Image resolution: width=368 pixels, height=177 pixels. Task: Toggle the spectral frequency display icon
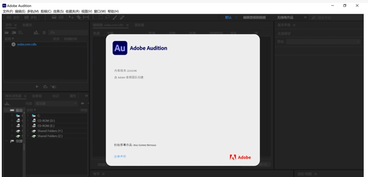click(54, 17)
